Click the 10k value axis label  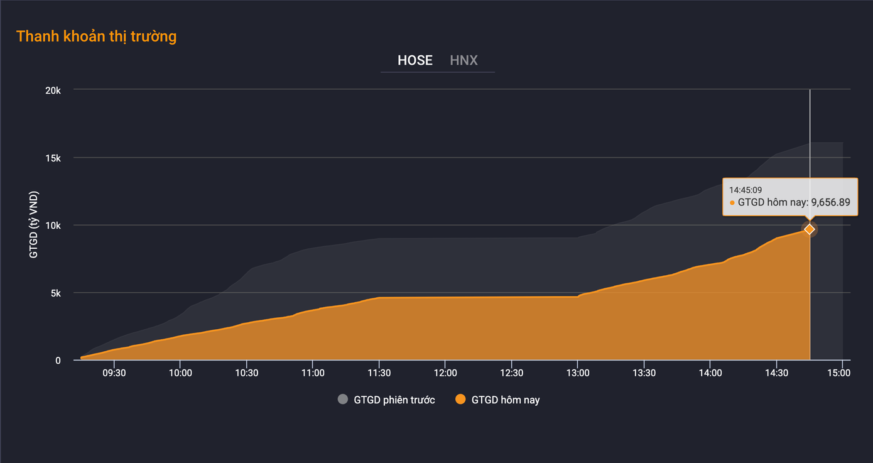point(53,225)
